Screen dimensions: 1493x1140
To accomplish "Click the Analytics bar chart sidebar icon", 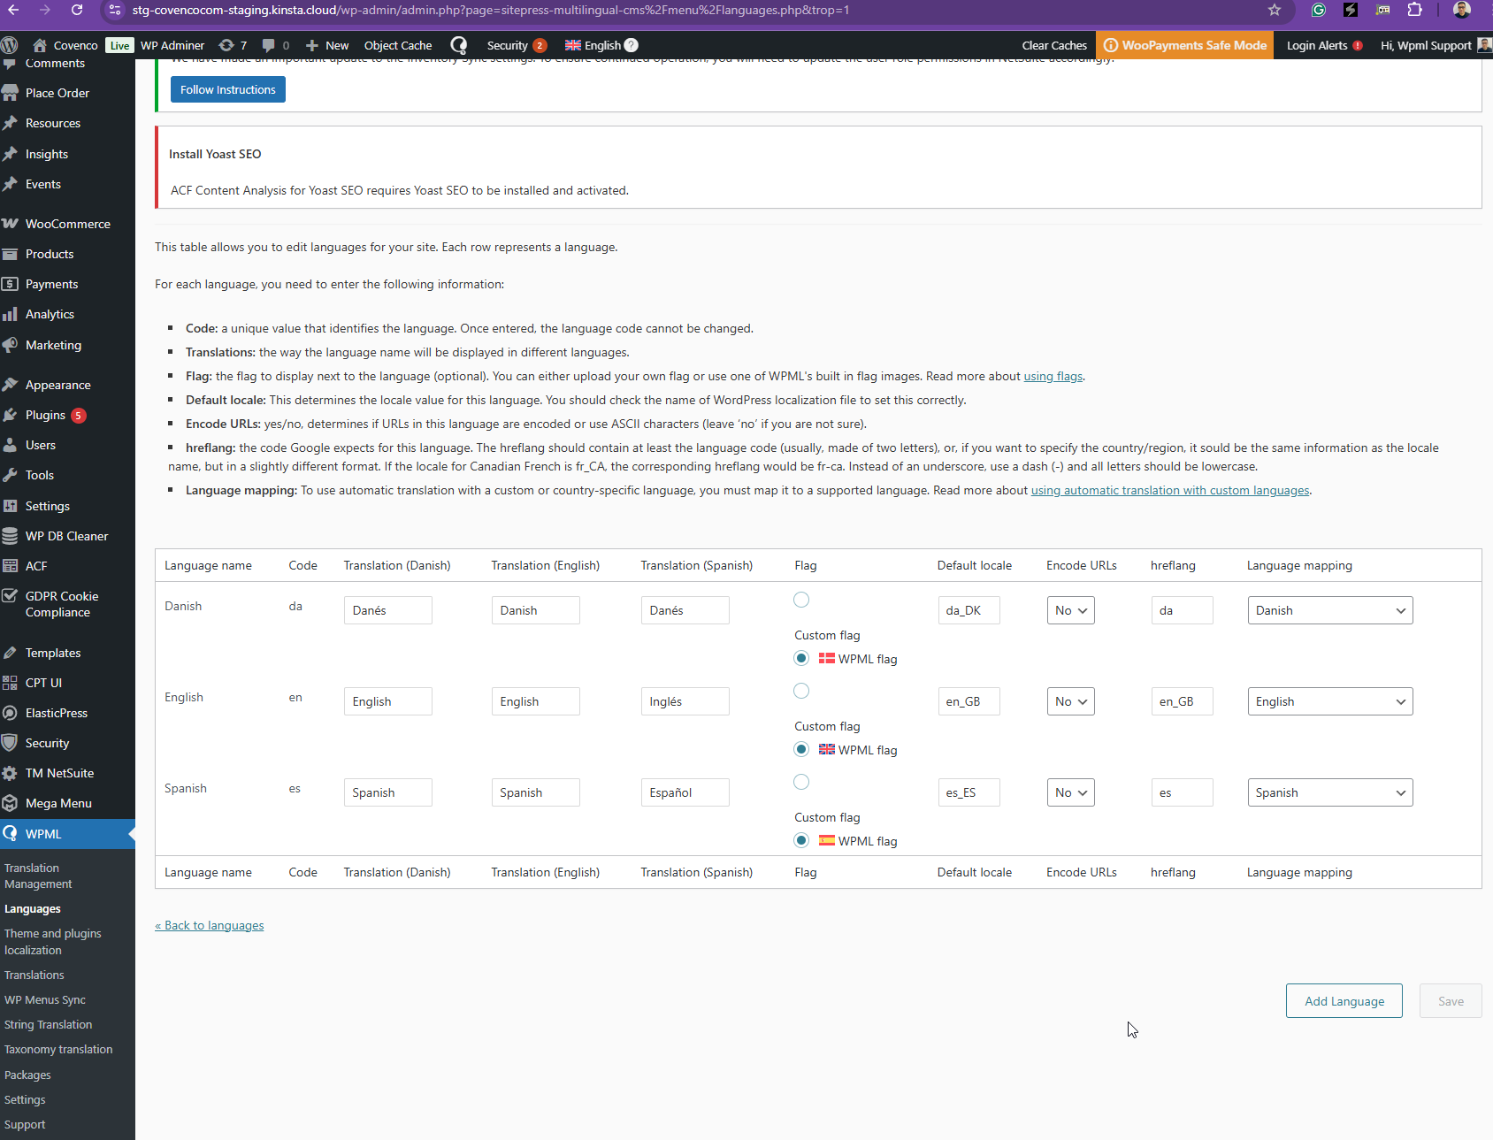I will (10, 314).
